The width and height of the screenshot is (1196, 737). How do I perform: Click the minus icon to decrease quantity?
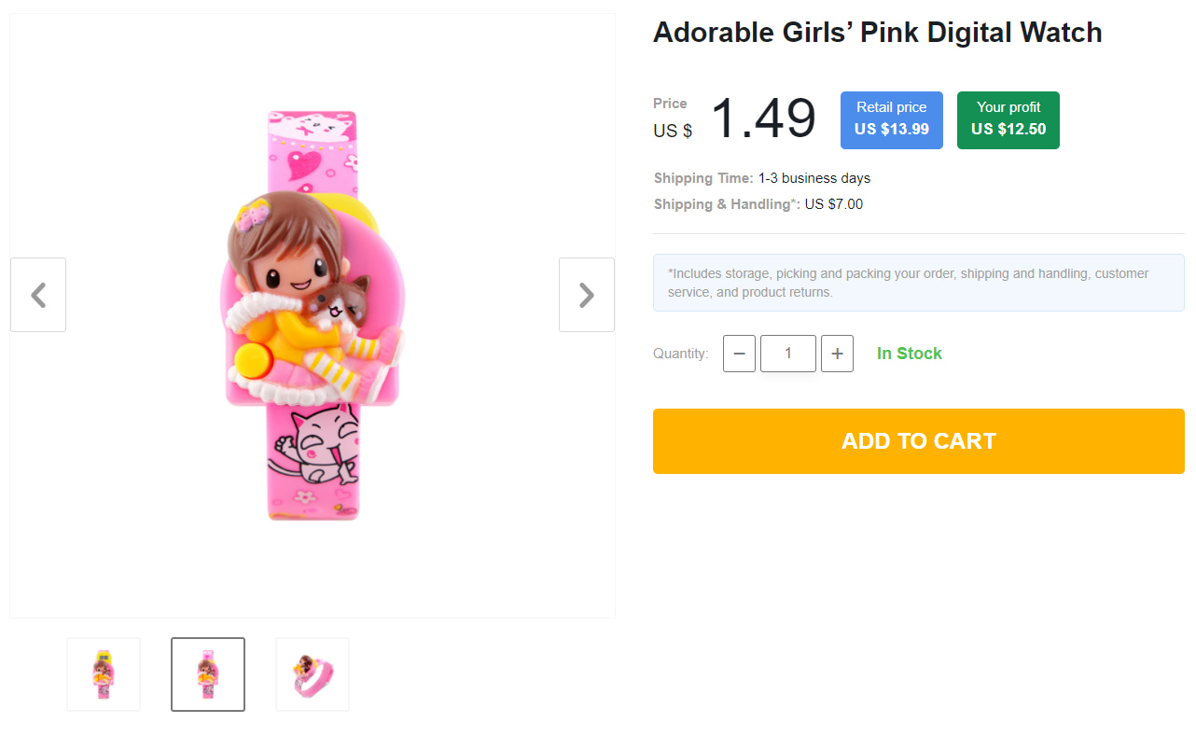[739, 354]
